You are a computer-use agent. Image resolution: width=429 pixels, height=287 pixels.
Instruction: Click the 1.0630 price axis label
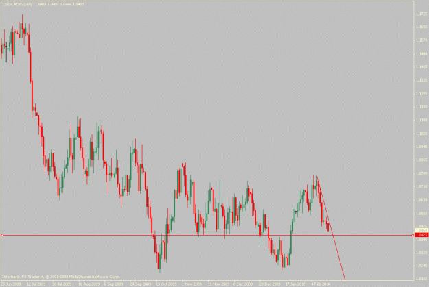421,200
